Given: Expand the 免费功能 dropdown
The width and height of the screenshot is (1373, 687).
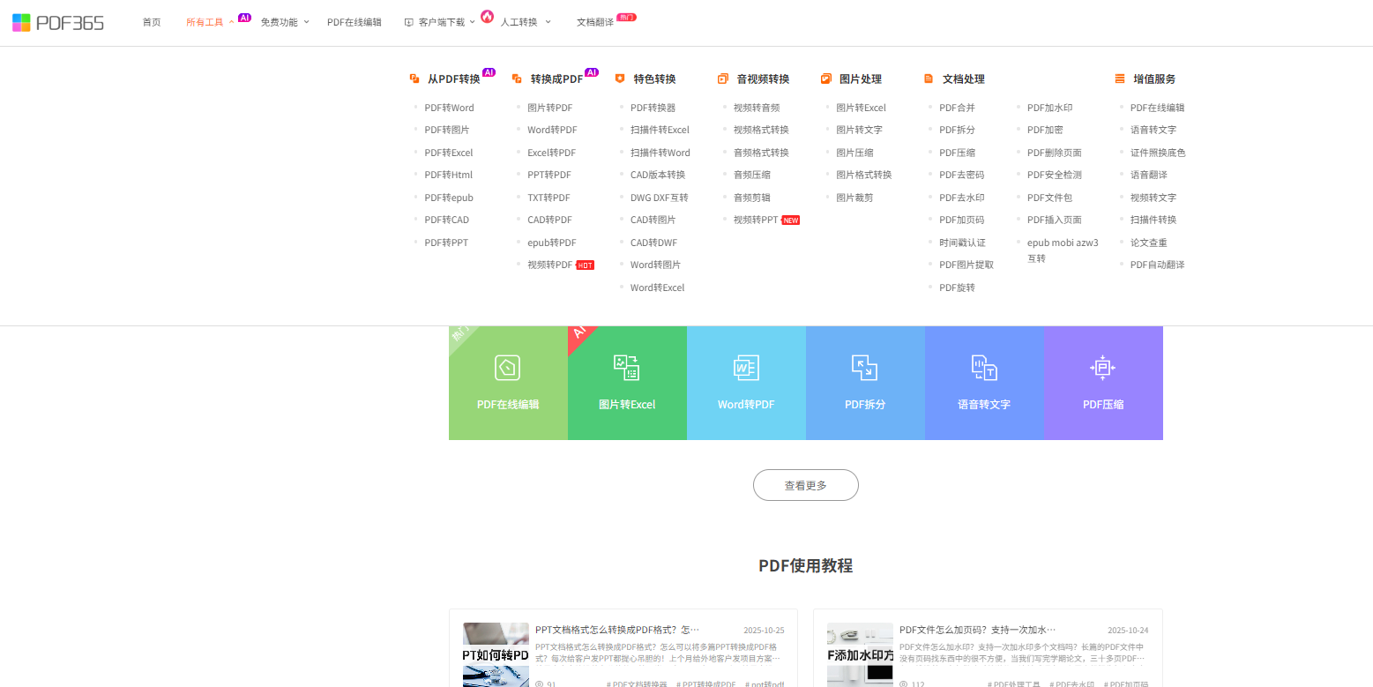Looking at the screenshot, I should (284, 22).
